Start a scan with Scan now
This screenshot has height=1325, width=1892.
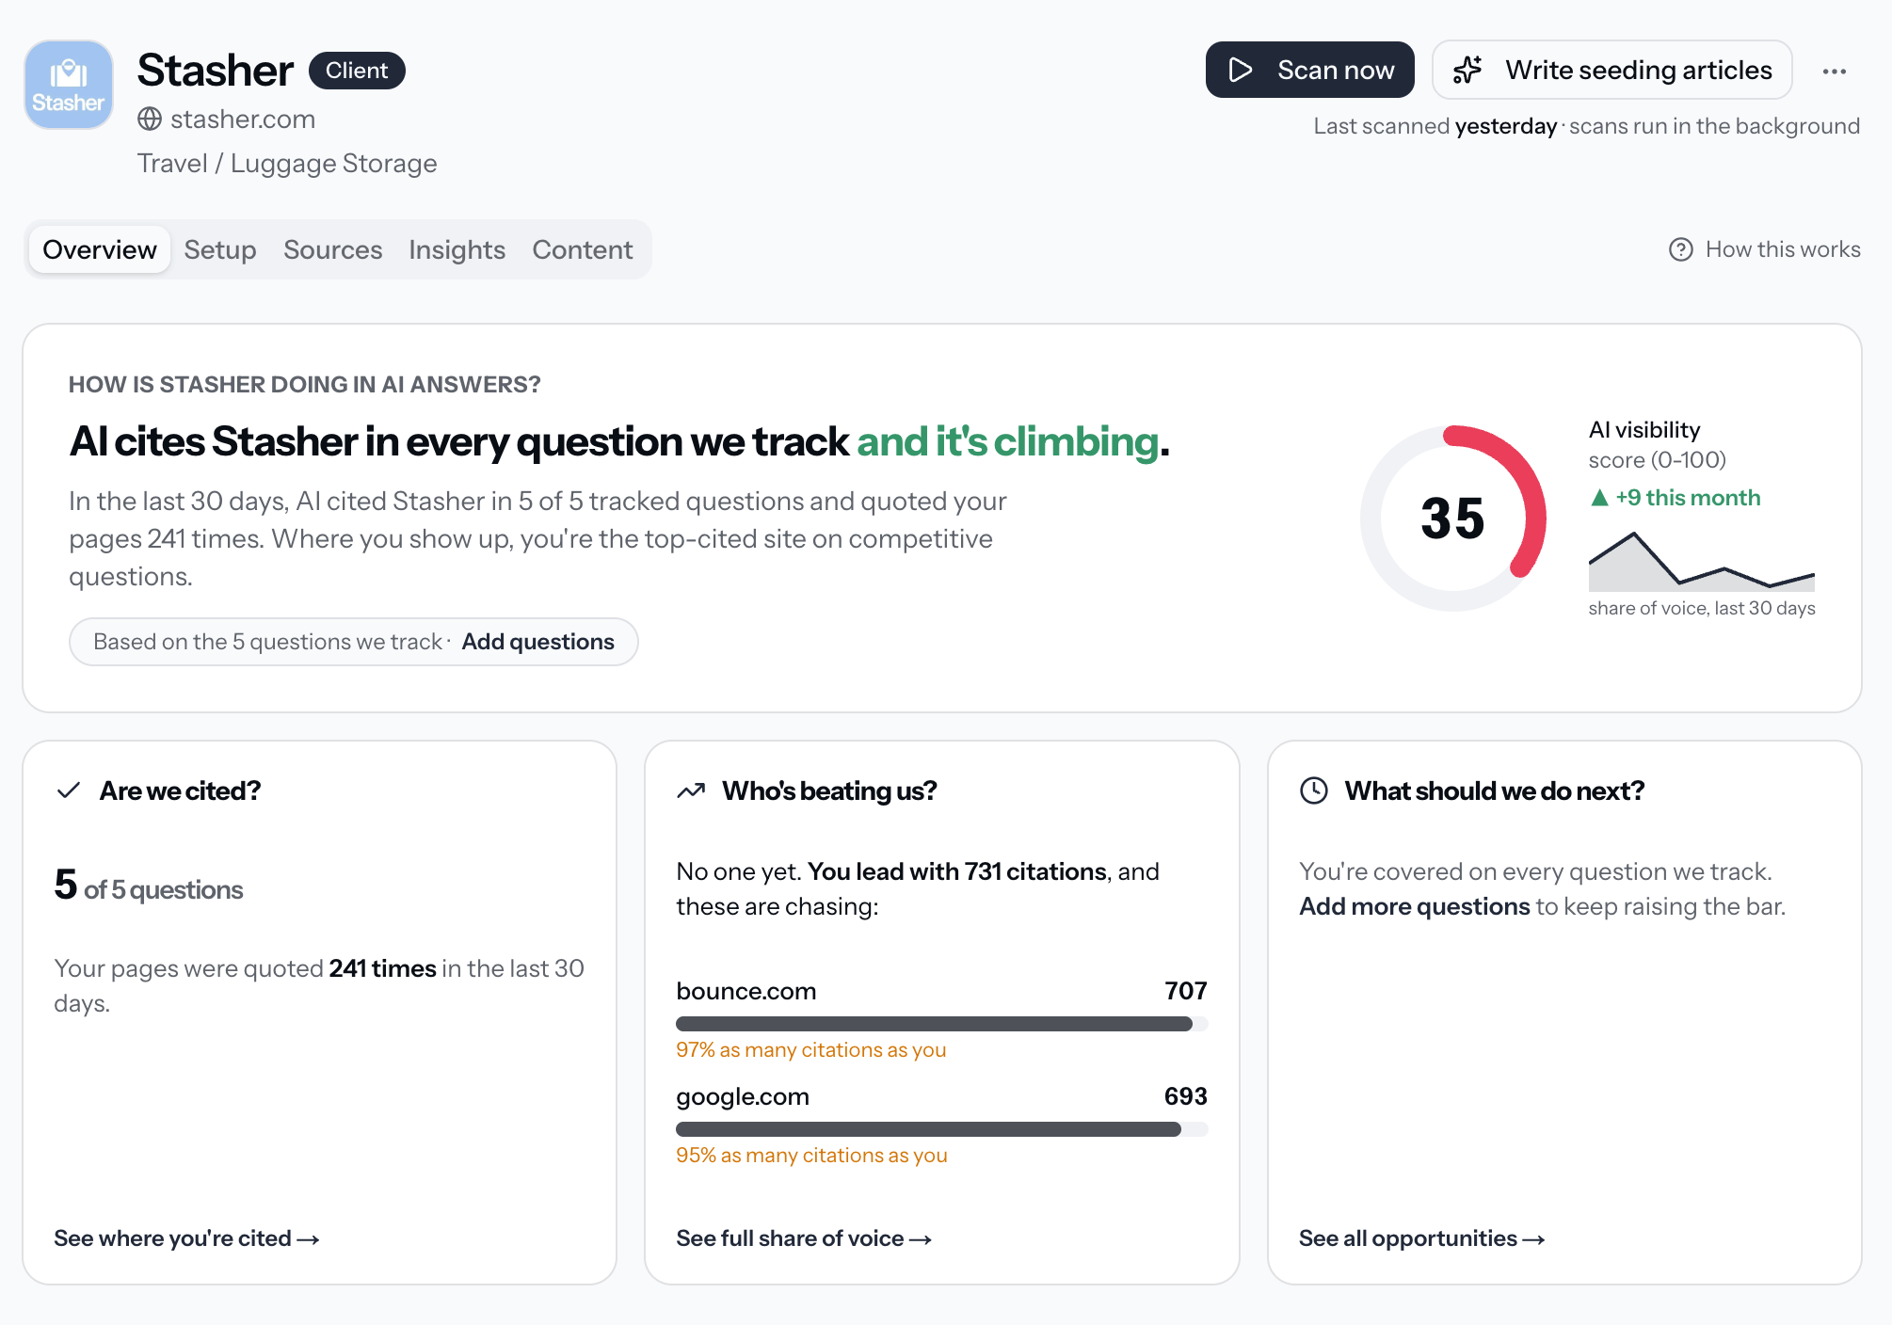click(x=1309, y=70)
